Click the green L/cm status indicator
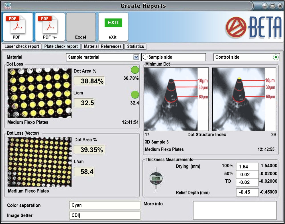The width and height of the screenshot is (285, 224). [x=135, y=95]
